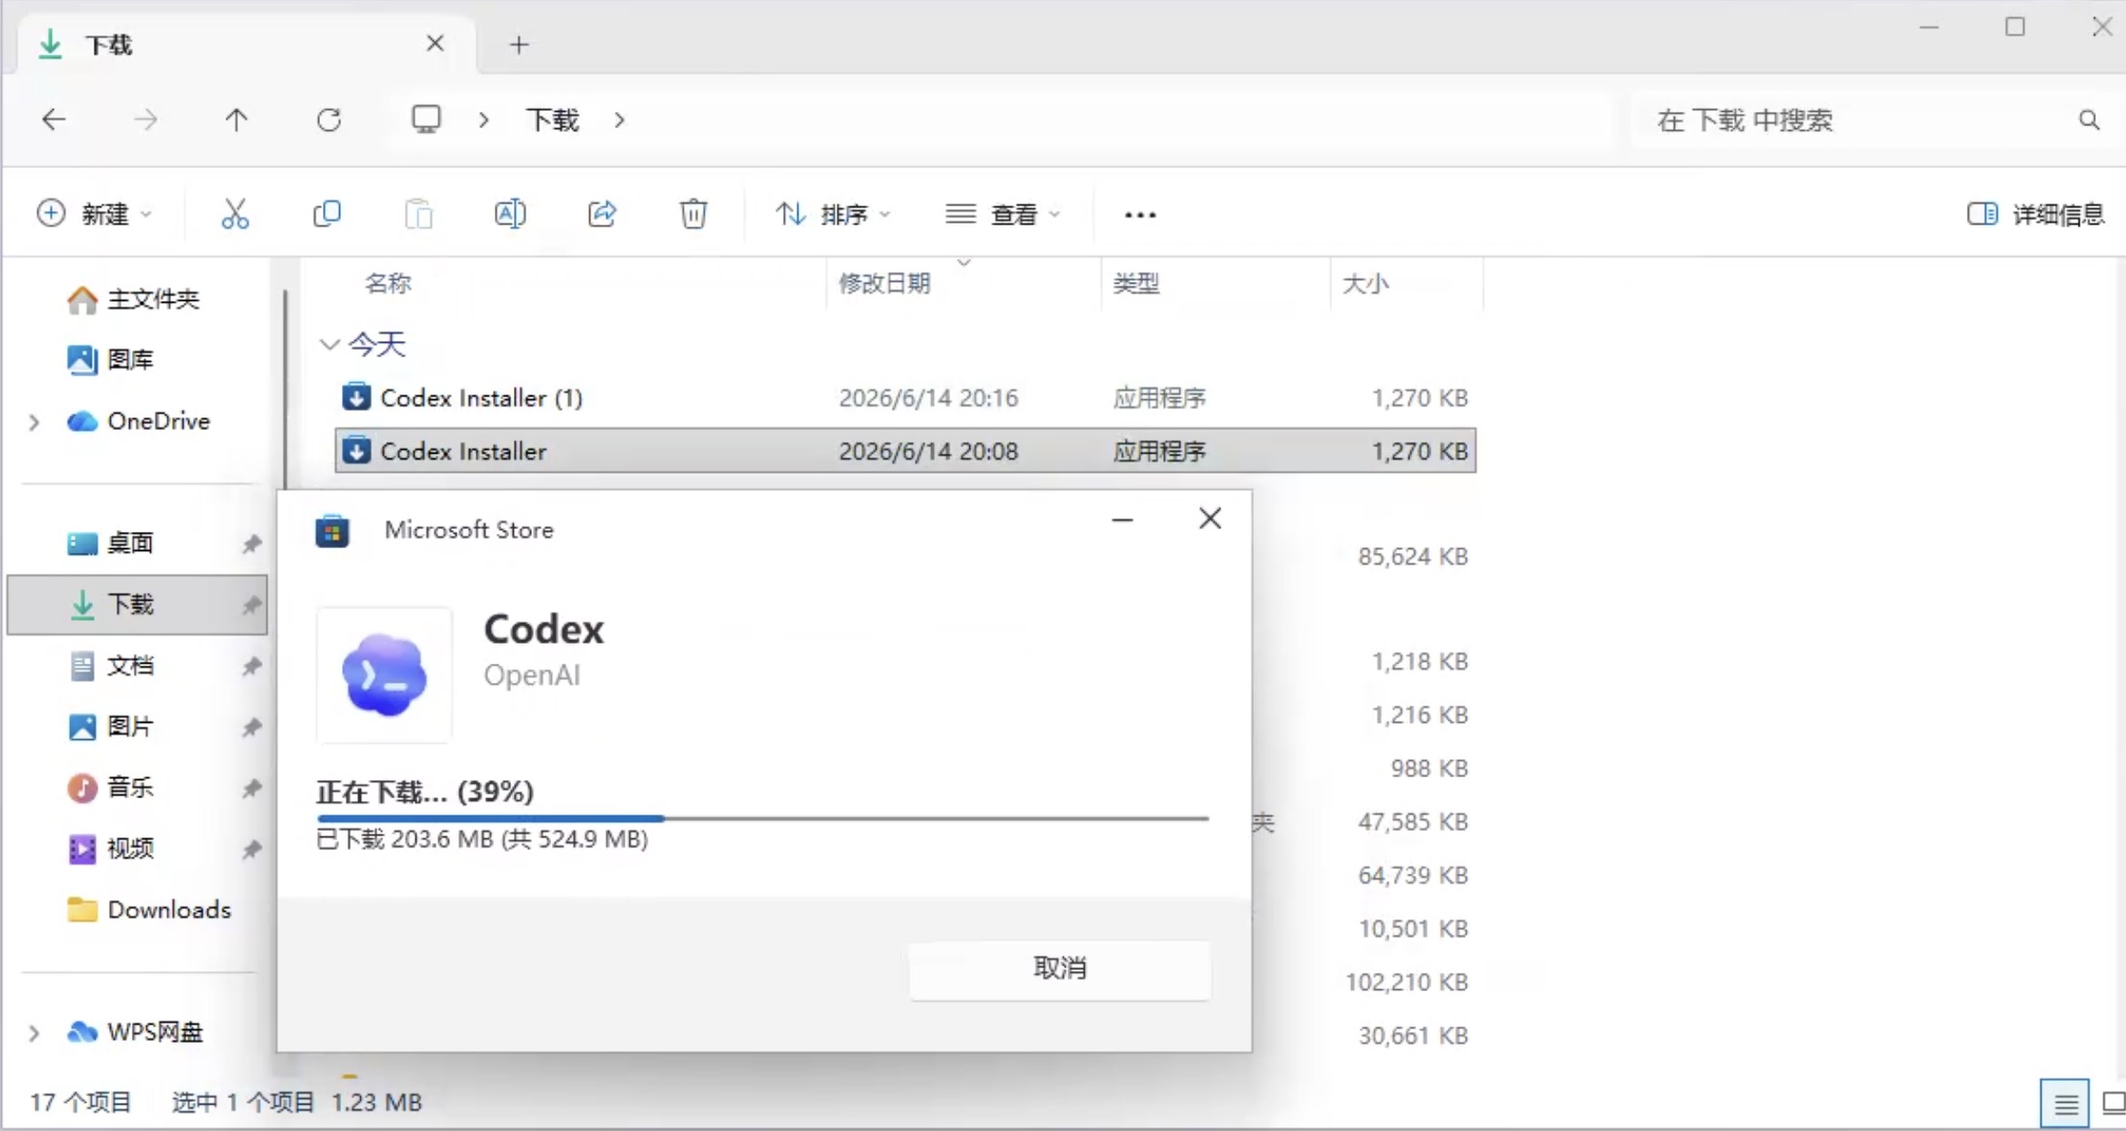
Task: Click the Codex Installer (1) file icon
Action: click(x=356, y=397)
